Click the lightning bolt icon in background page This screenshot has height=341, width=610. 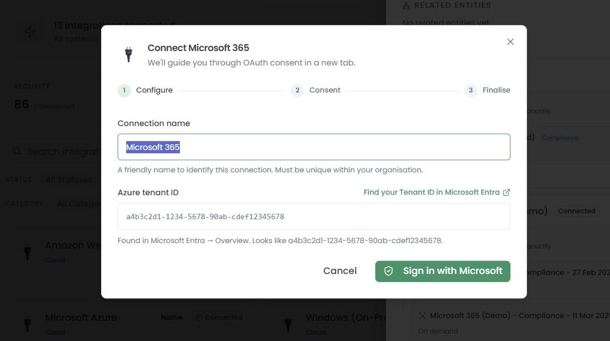[x=30, y=31]
